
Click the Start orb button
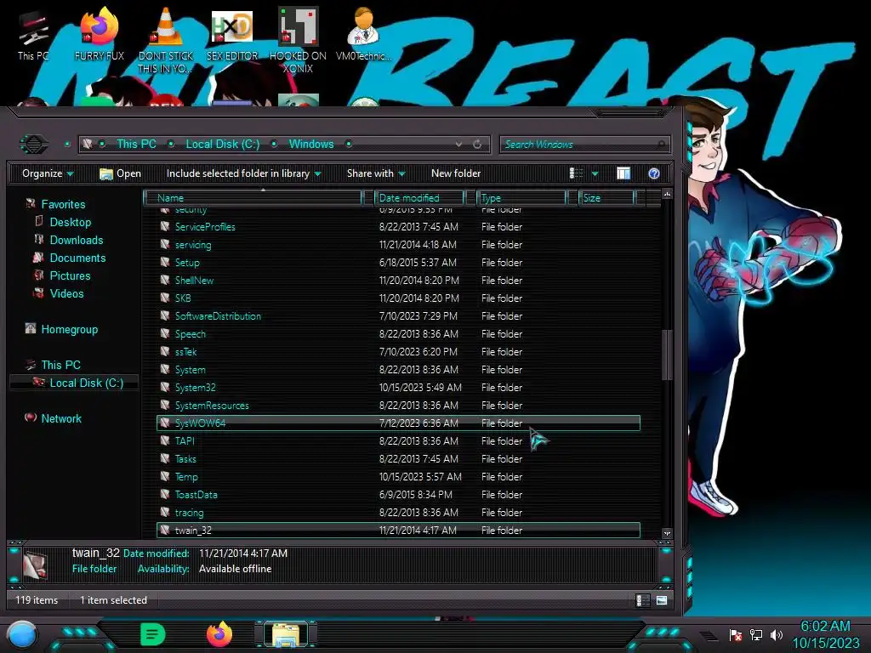pos(21,634)
